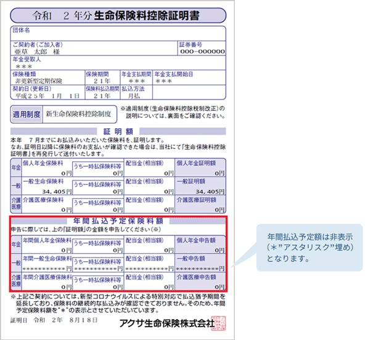This screenshot has height=340, width=376.
Task: Click the 年間一般生命保険料 cell label
Action: point(47,259)
